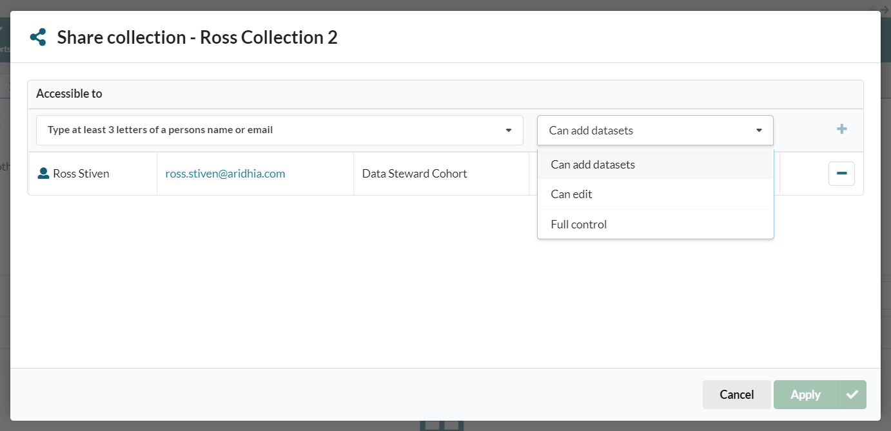Click the plus icon to add person
Viewport: 891px width, 431px height.
(x=841, y=129)
